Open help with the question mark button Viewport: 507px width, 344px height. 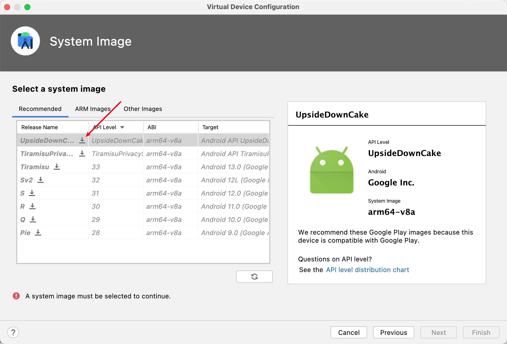[x=13, y=332]
